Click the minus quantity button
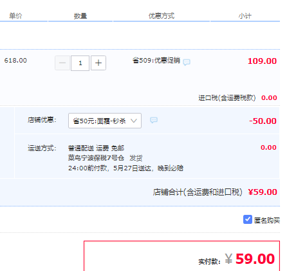287x271 pixels. (62, 63)
